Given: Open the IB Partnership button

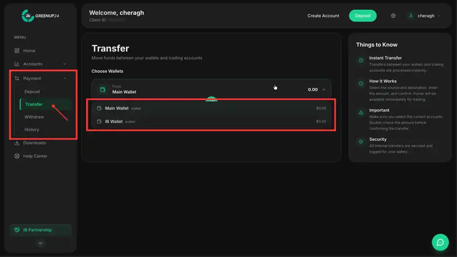Looking at the screenshot, I should pyautogui.click(x=41, y=230).
